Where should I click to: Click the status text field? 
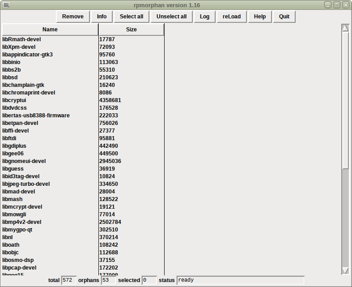pos(241,280)
